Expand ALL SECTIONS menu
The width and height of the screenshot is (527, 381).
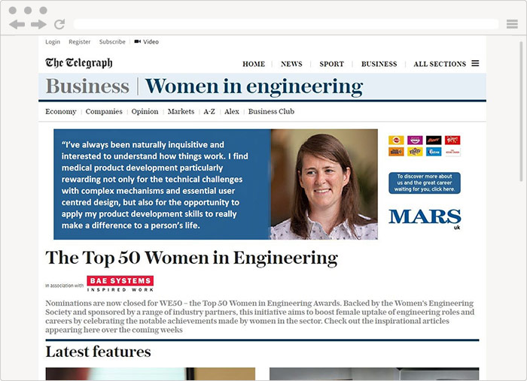point(446,64)
